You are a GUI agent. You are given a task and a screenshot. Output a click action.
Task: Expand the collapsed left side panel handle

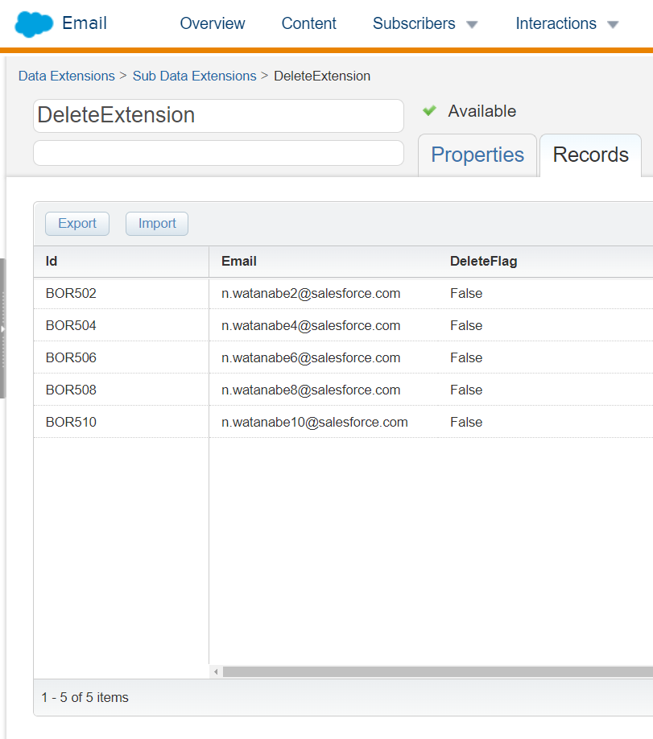tap(2, 328)
